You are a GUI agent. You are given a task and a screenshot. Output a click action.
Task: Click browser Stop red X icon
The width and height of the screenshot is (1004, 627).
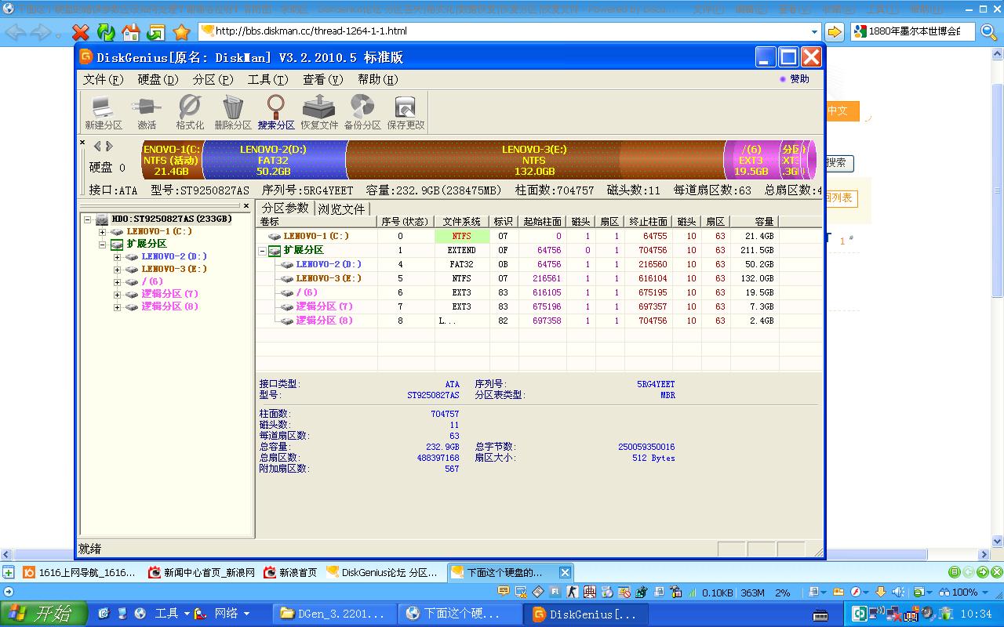pos(80,32)
